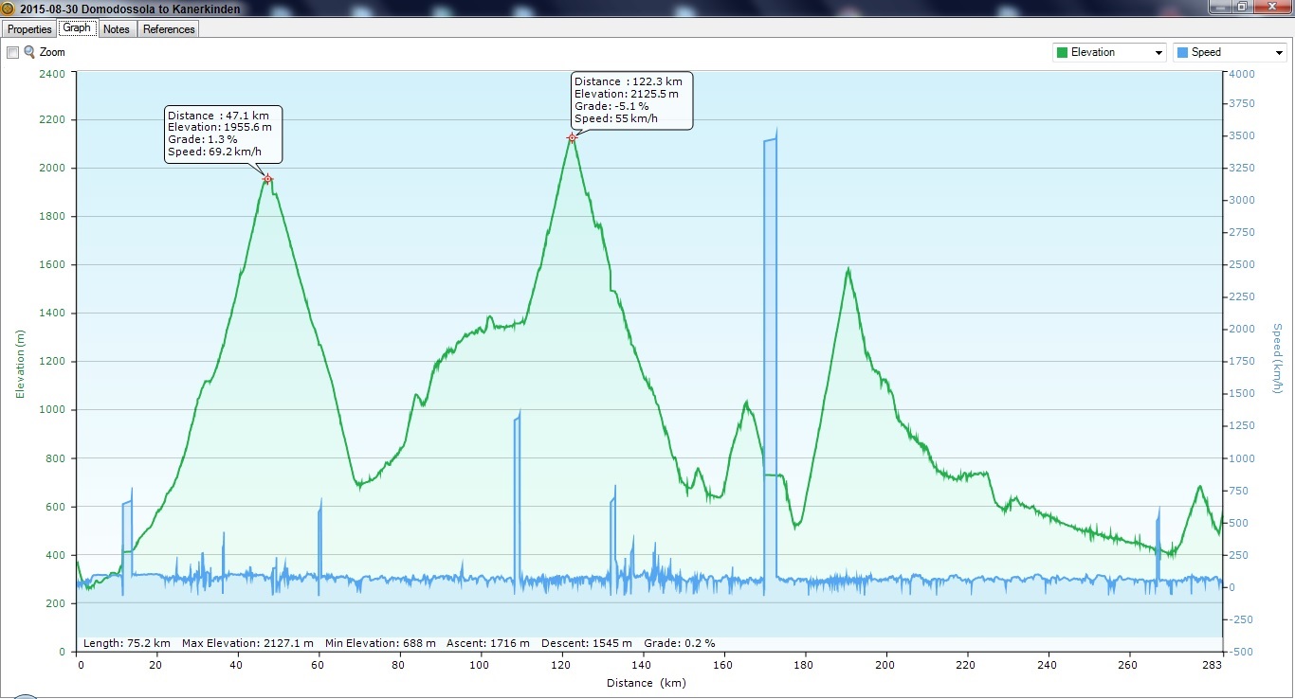Screen dimensions: 1295x699
Task: Restore down the track window
Action: [1241, 7]
